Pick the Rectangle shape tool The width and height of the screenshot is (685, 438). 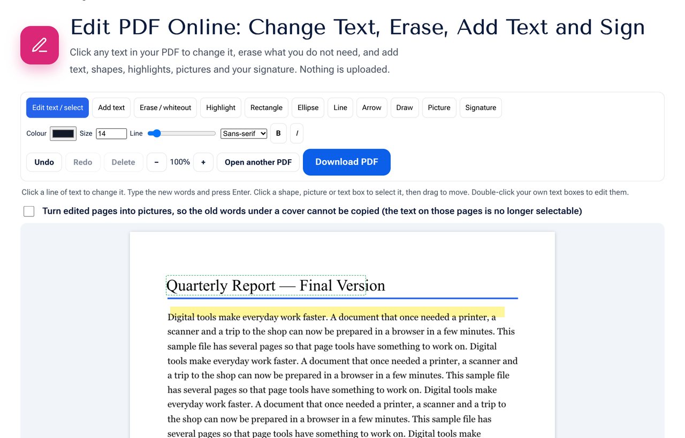[x=267, y=107]
